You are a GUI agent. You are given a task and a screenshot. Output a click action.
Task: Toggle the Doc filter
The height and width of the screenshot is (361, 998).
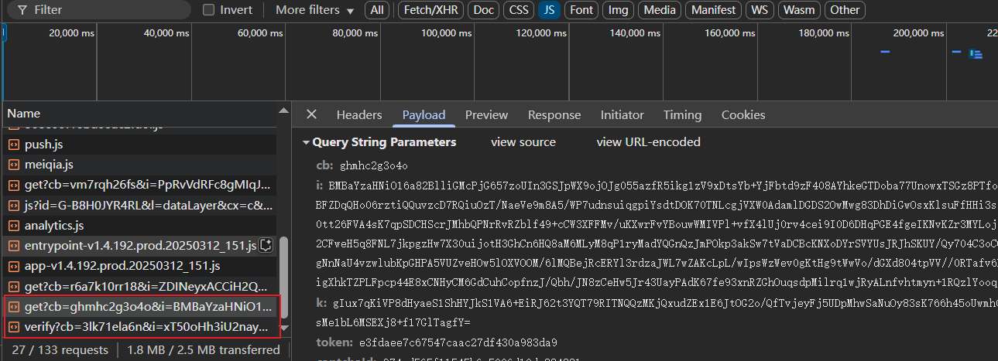[x=484, y=10]
